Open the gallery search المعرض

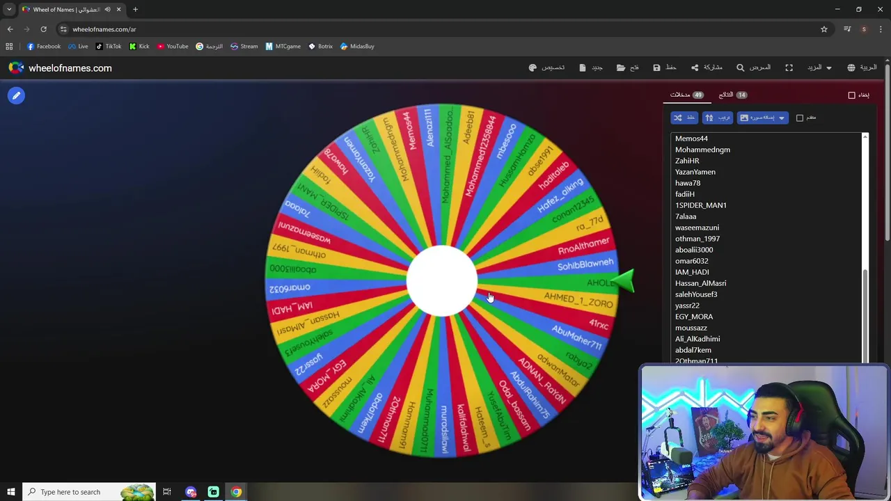[x=753, y=67]
